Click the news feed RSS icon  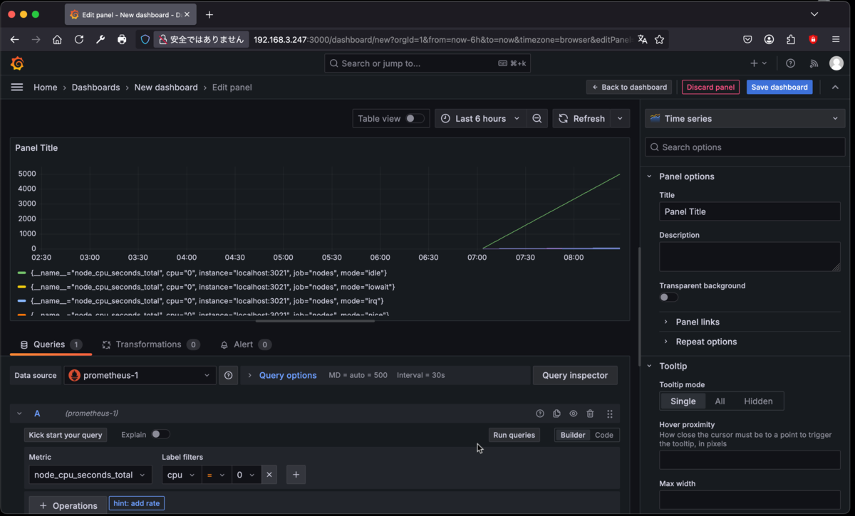[814, 63]
